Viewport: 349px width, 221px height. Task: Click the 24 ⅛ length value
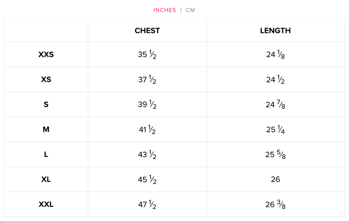(x=275, y=55)
